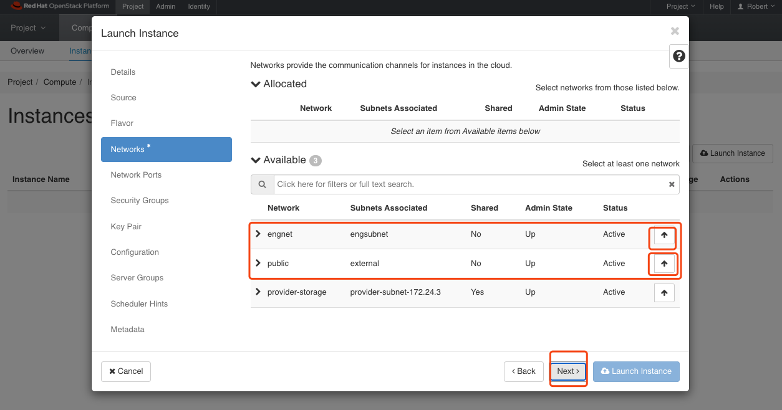Image resolution: width=782 pixels, height=410 pixels.
Task: Go to the Flavor step
Action: coord(122,123)
